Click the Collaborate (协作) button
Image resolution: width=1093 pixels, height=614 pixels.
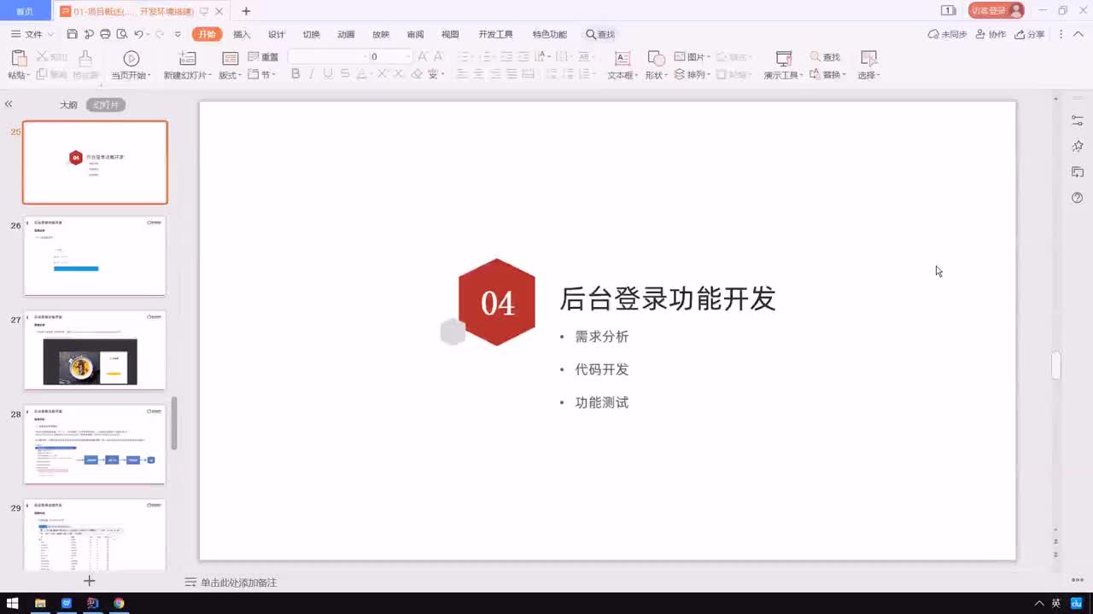coord(991,34)
